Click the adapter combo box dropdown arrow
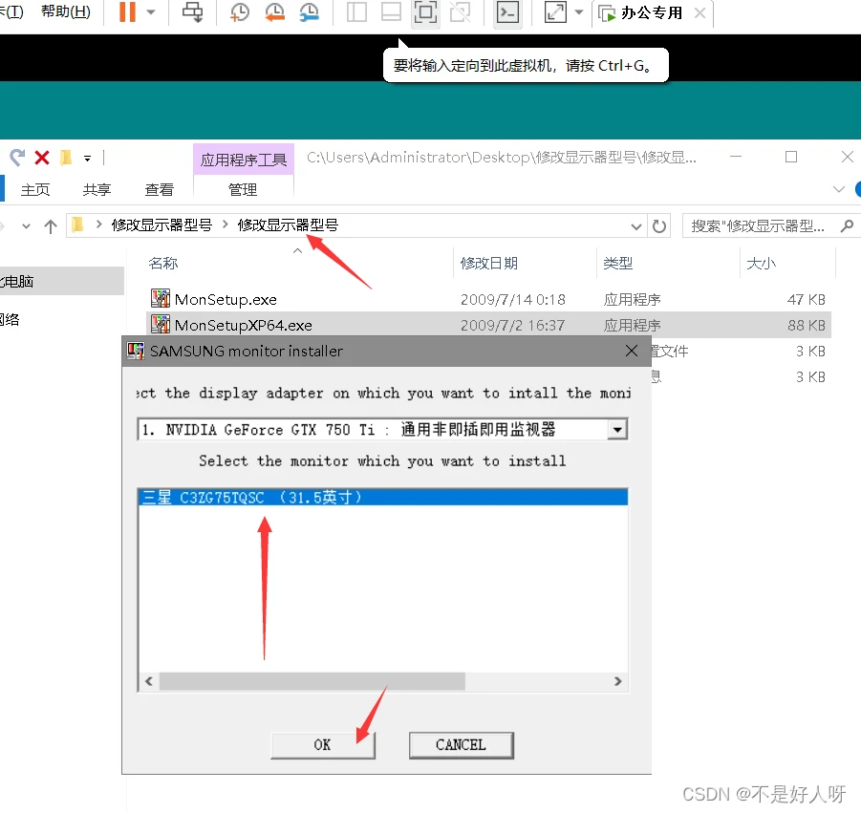The width and height of the screenshot is (861, 813). pos(617,430)
